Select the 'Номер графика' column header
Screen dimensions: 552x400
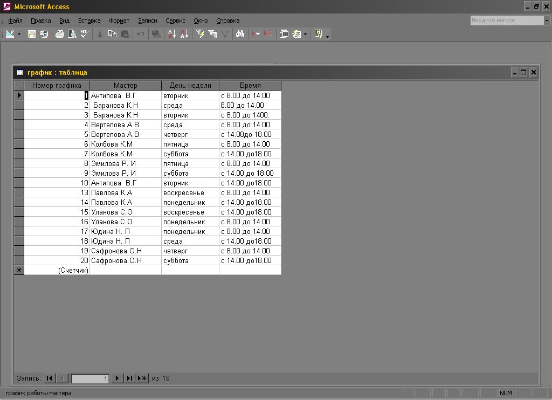pyautogui.click(x=57, y=86)
